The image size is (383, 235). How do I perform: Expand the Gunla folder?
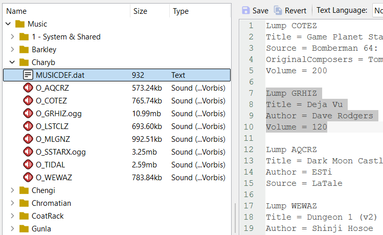tap(12, 229)
